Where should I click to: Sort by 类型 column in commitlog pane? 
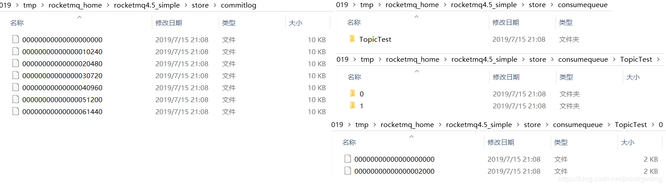[x=229, y=23]
